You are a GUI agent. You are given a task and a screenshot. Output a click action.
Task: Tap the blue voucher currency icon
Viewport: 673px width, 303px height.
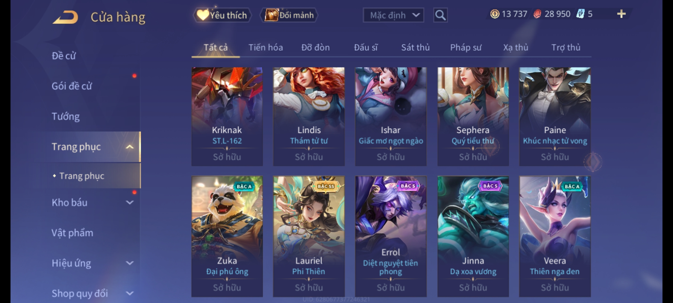click(580, 14)
